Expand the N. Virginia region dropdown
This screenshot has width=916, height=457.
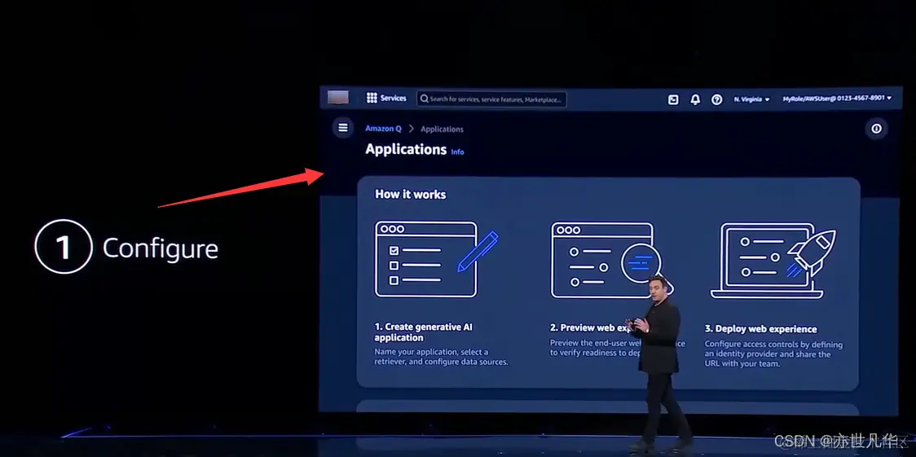click(752, 99)
